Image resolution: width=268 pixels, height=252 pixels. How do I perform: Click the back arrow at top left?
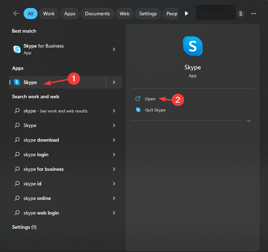coord(16,14)
